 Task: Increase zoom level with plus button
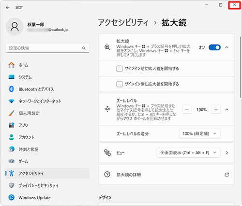pyautogui.click(x=216, y=109)
